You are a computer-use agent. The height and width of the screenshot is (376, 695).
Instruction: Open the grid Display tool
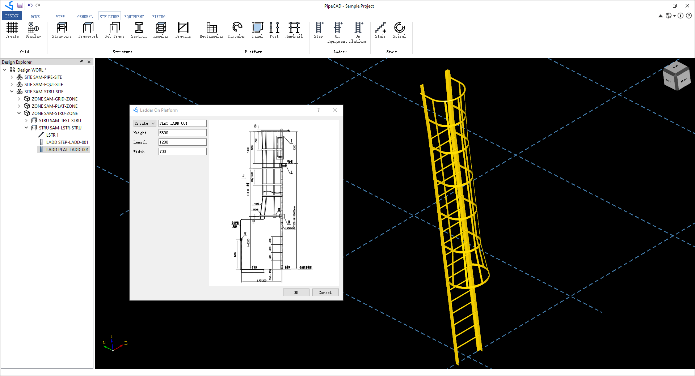(x=33, y=30)
